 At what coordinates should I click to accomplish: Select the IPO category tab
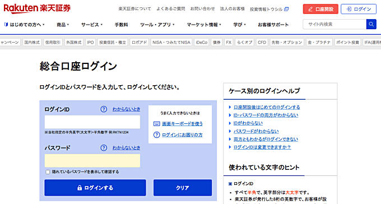(90, 42)
